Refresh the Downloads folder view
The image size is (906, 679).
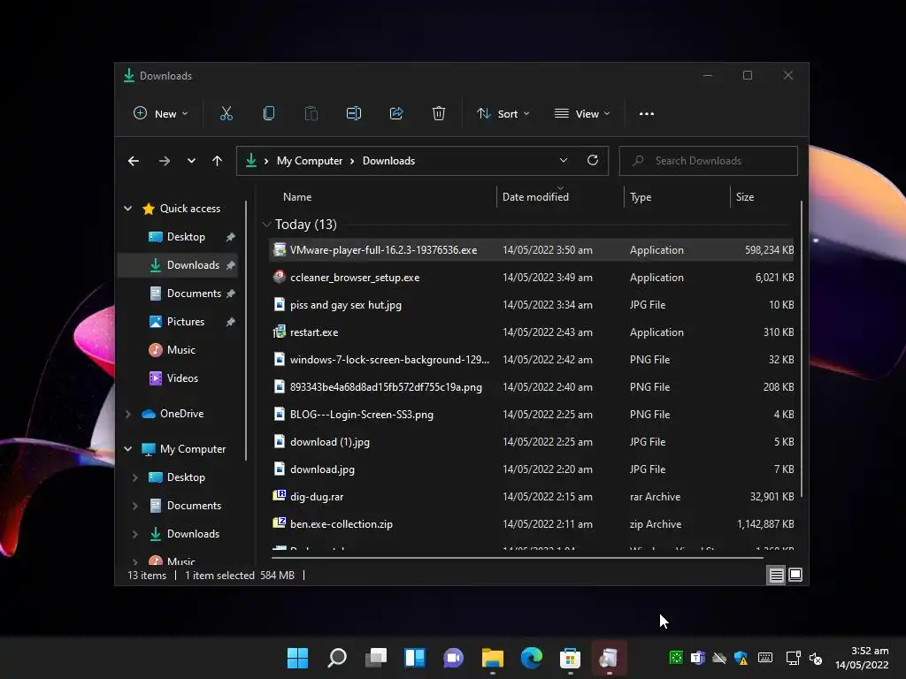pos(592,161)
